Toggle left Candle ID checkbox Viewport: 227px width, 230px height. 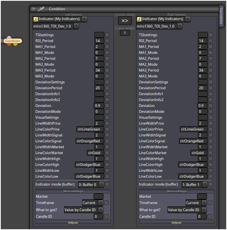click(106, 216)
